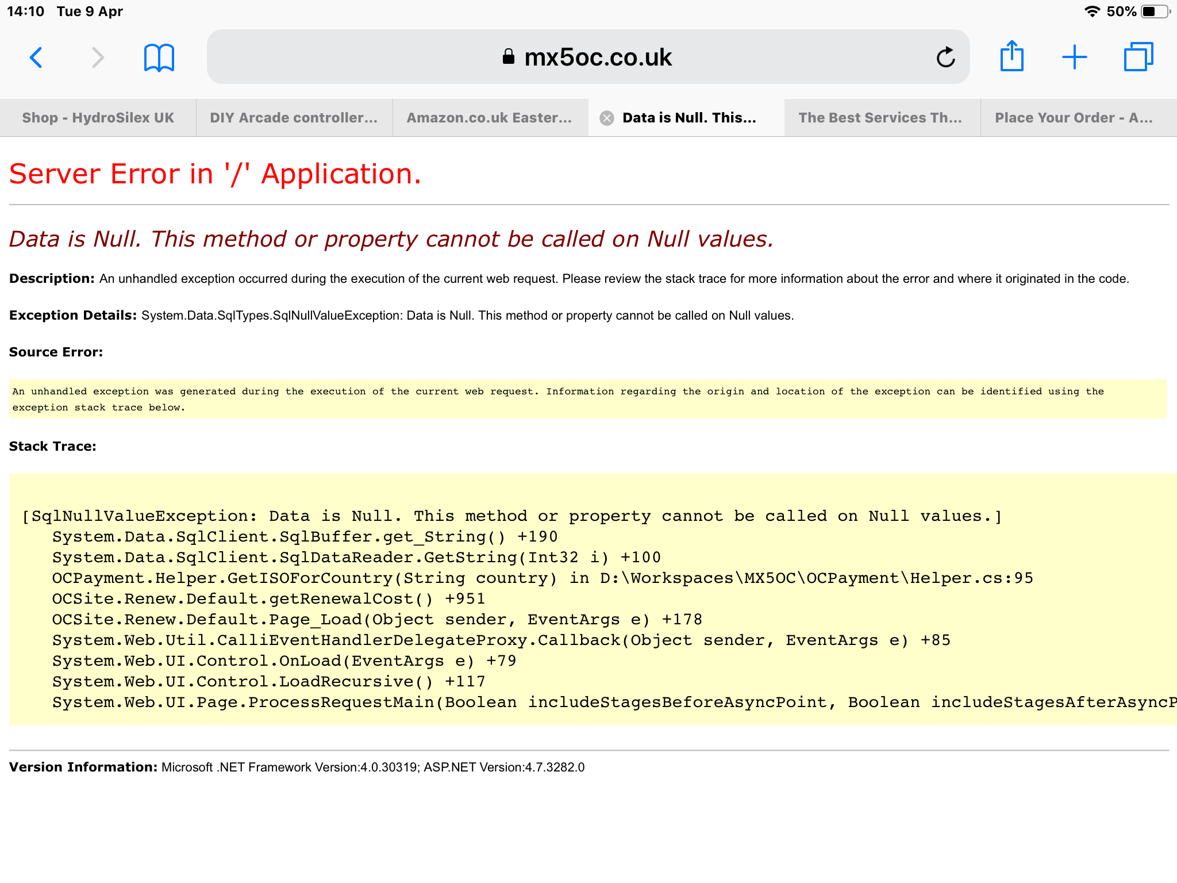The width and height of the screenshot is (1177, 883).
Task: Switch to DIY Arcade controller tab
Action: (x=294, y=118)
